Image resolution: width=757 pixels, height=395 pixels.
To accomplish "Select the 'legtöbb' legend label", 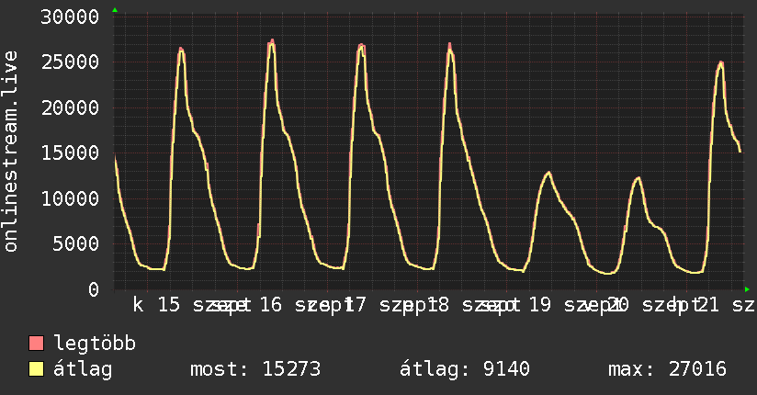I will coord(95,343).
